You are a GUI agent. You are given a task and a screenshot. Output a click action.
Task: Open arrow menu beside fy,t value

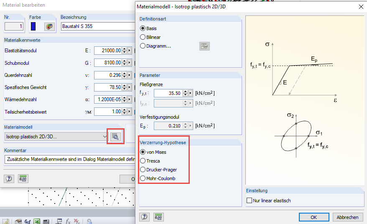[x=190, y=93]
